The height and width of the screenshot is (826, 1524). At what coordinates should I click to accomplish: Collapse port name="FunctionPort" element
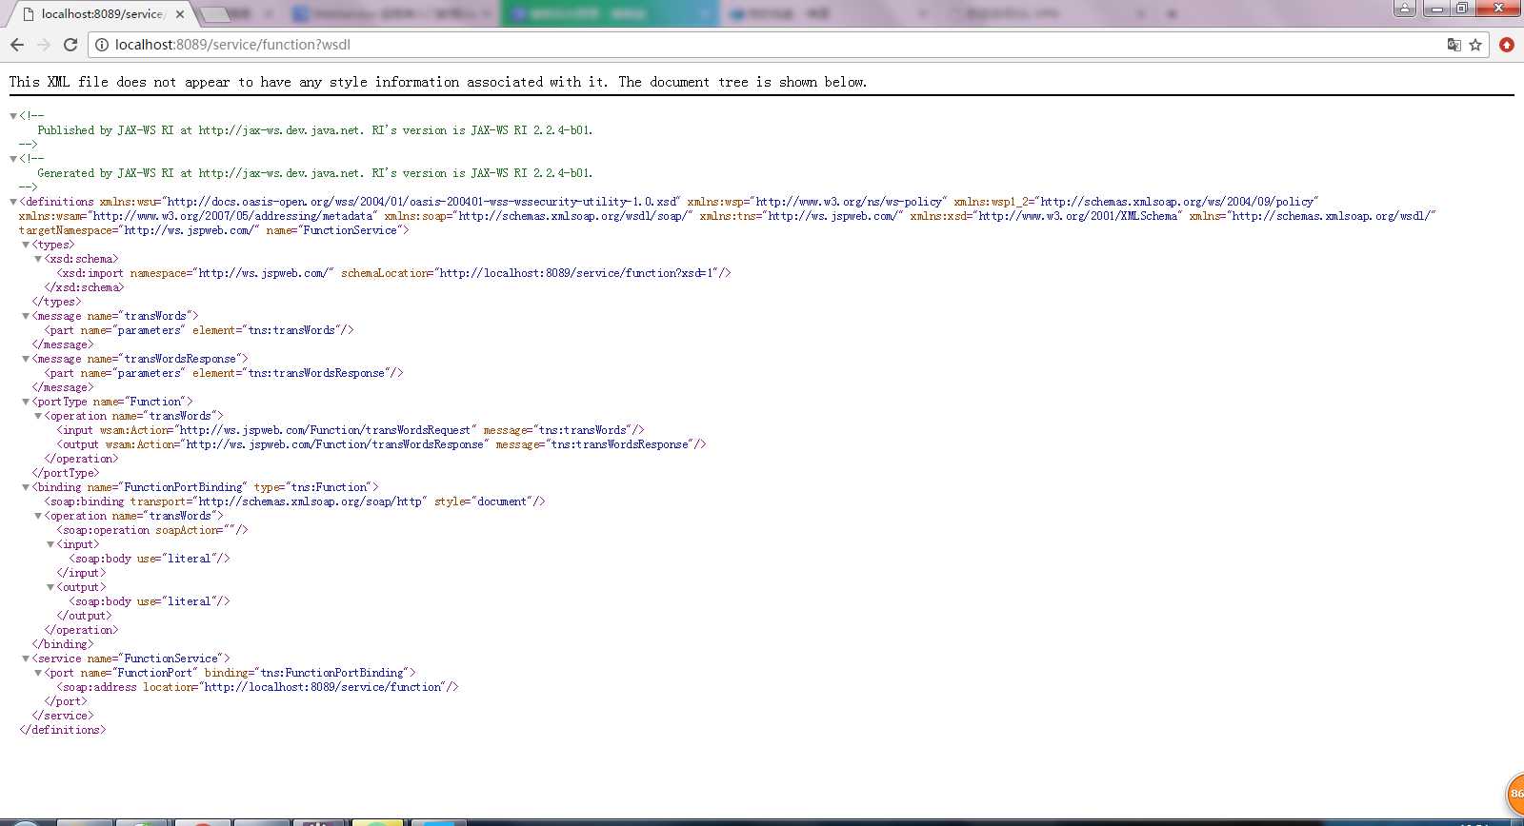(38, 673)
